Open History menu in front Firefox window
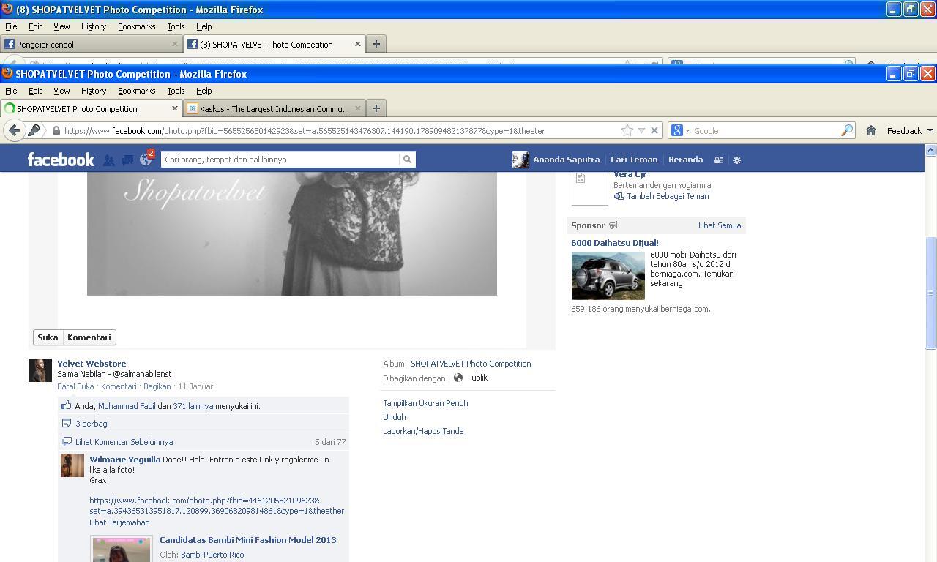937x562 pixels. tap(94, 91)
